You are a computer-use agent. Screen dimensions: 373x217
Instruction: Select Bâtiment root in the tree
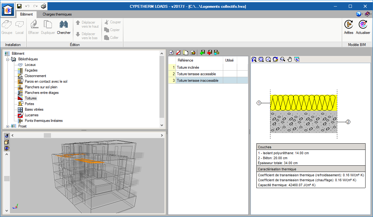tap(18, 53)
